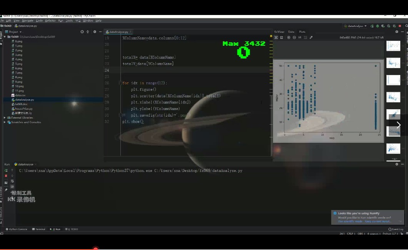
Task: Rerun dataAnalyse from the main toolbar
Action: coord(372,26)
